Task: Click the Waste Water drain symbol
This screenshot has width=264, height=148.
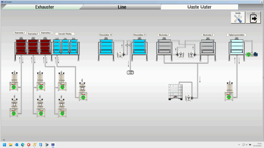Action: pyautogui.click(x=130, y=72)
